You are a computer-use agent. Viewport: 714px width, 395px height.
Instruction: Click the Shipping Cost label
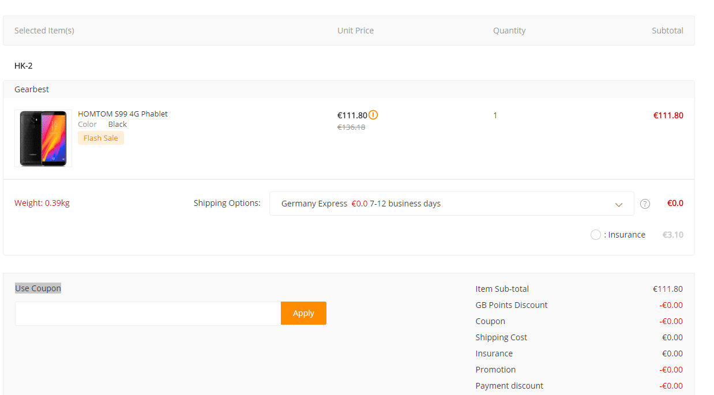[501, 337]
